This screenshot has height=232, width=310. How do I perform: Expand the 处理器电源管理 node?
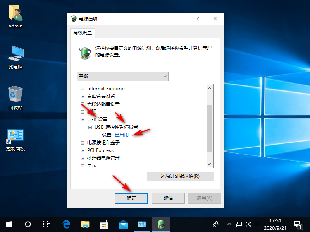click(83, 158)
